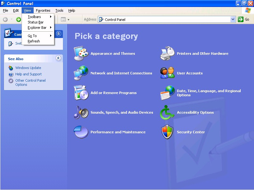Click the Windows flag logo
The width and height of the screenshot is (254, 190).
coord(248,10)
